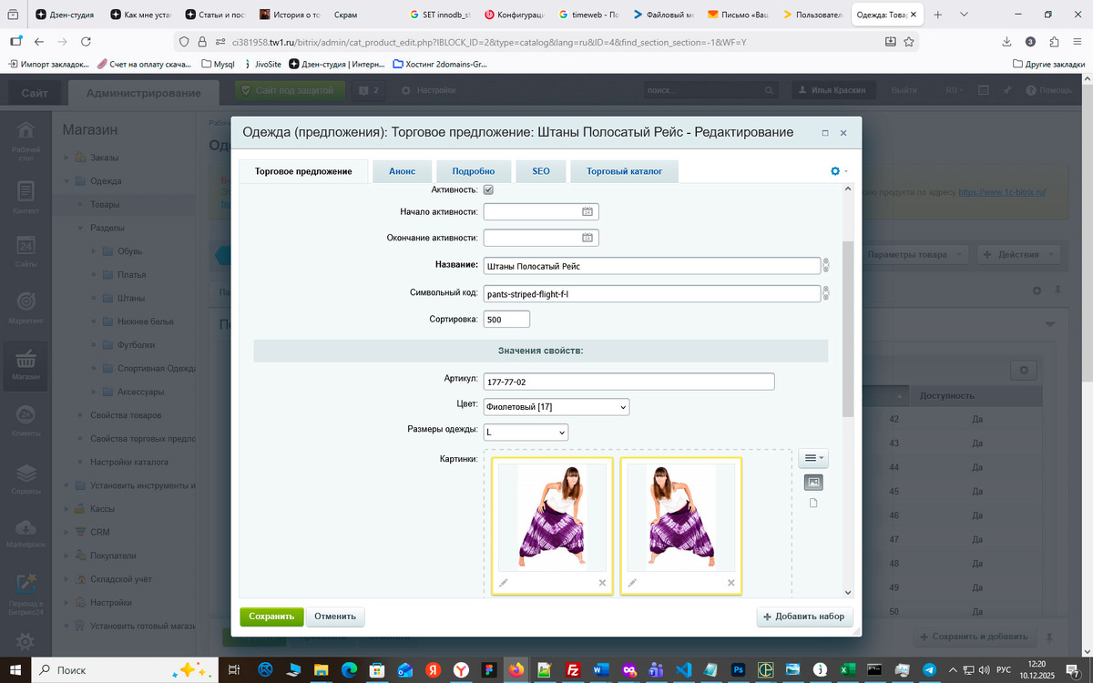Viewport: 1093px width, 683px height.
Task: Click the dialog vertical scrollbar thumb
Action: point(848,328)
